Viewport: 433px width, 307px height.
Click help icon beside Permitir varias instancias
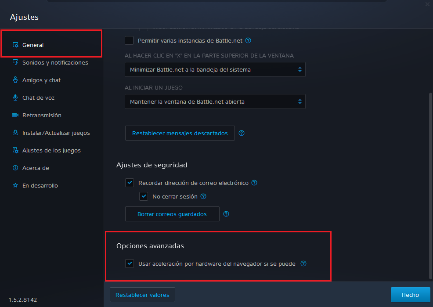click(248, 40)
